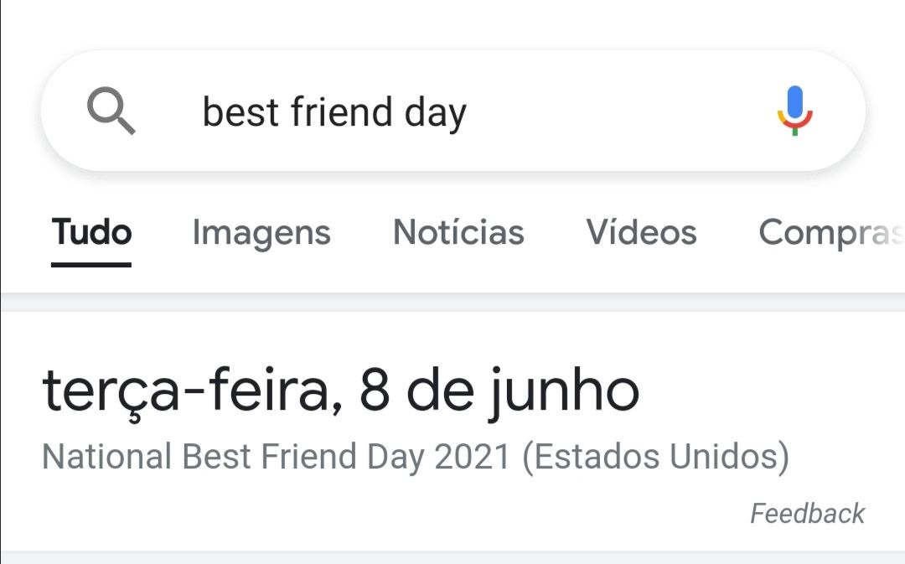Screen dimensions: 905x564
Task: Click the '(Estados Unidos)' text in the result
Action: [655, 457]
